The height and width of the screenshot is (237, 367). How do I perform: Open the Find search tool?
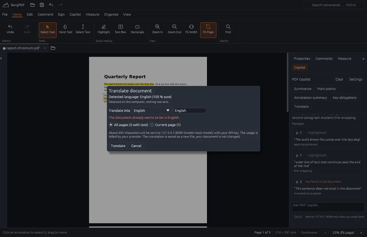[228, 30]
